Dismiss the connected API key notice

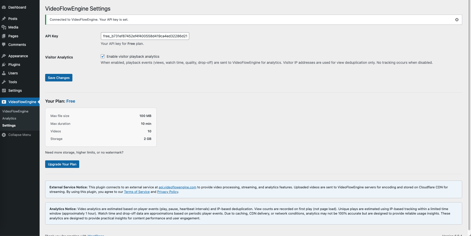click(457, 19)
